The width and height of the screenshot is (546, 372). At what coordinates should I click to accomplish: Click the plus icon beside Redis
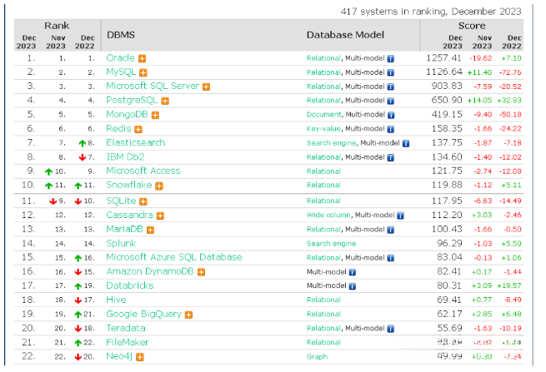point(138,129)
